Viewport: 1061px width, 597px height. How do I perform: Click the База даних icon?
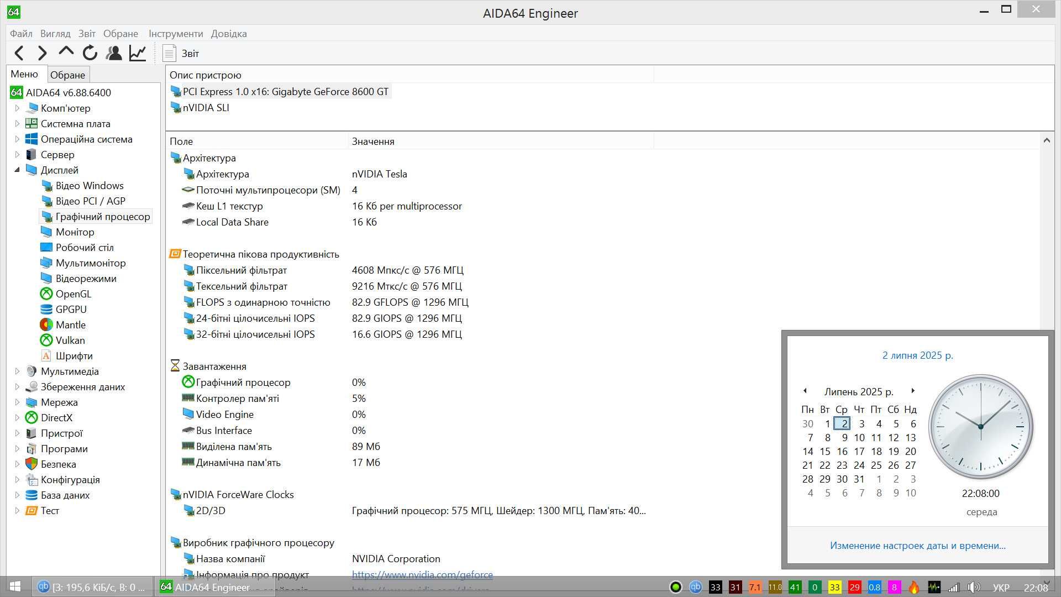(x=31, y=495)
